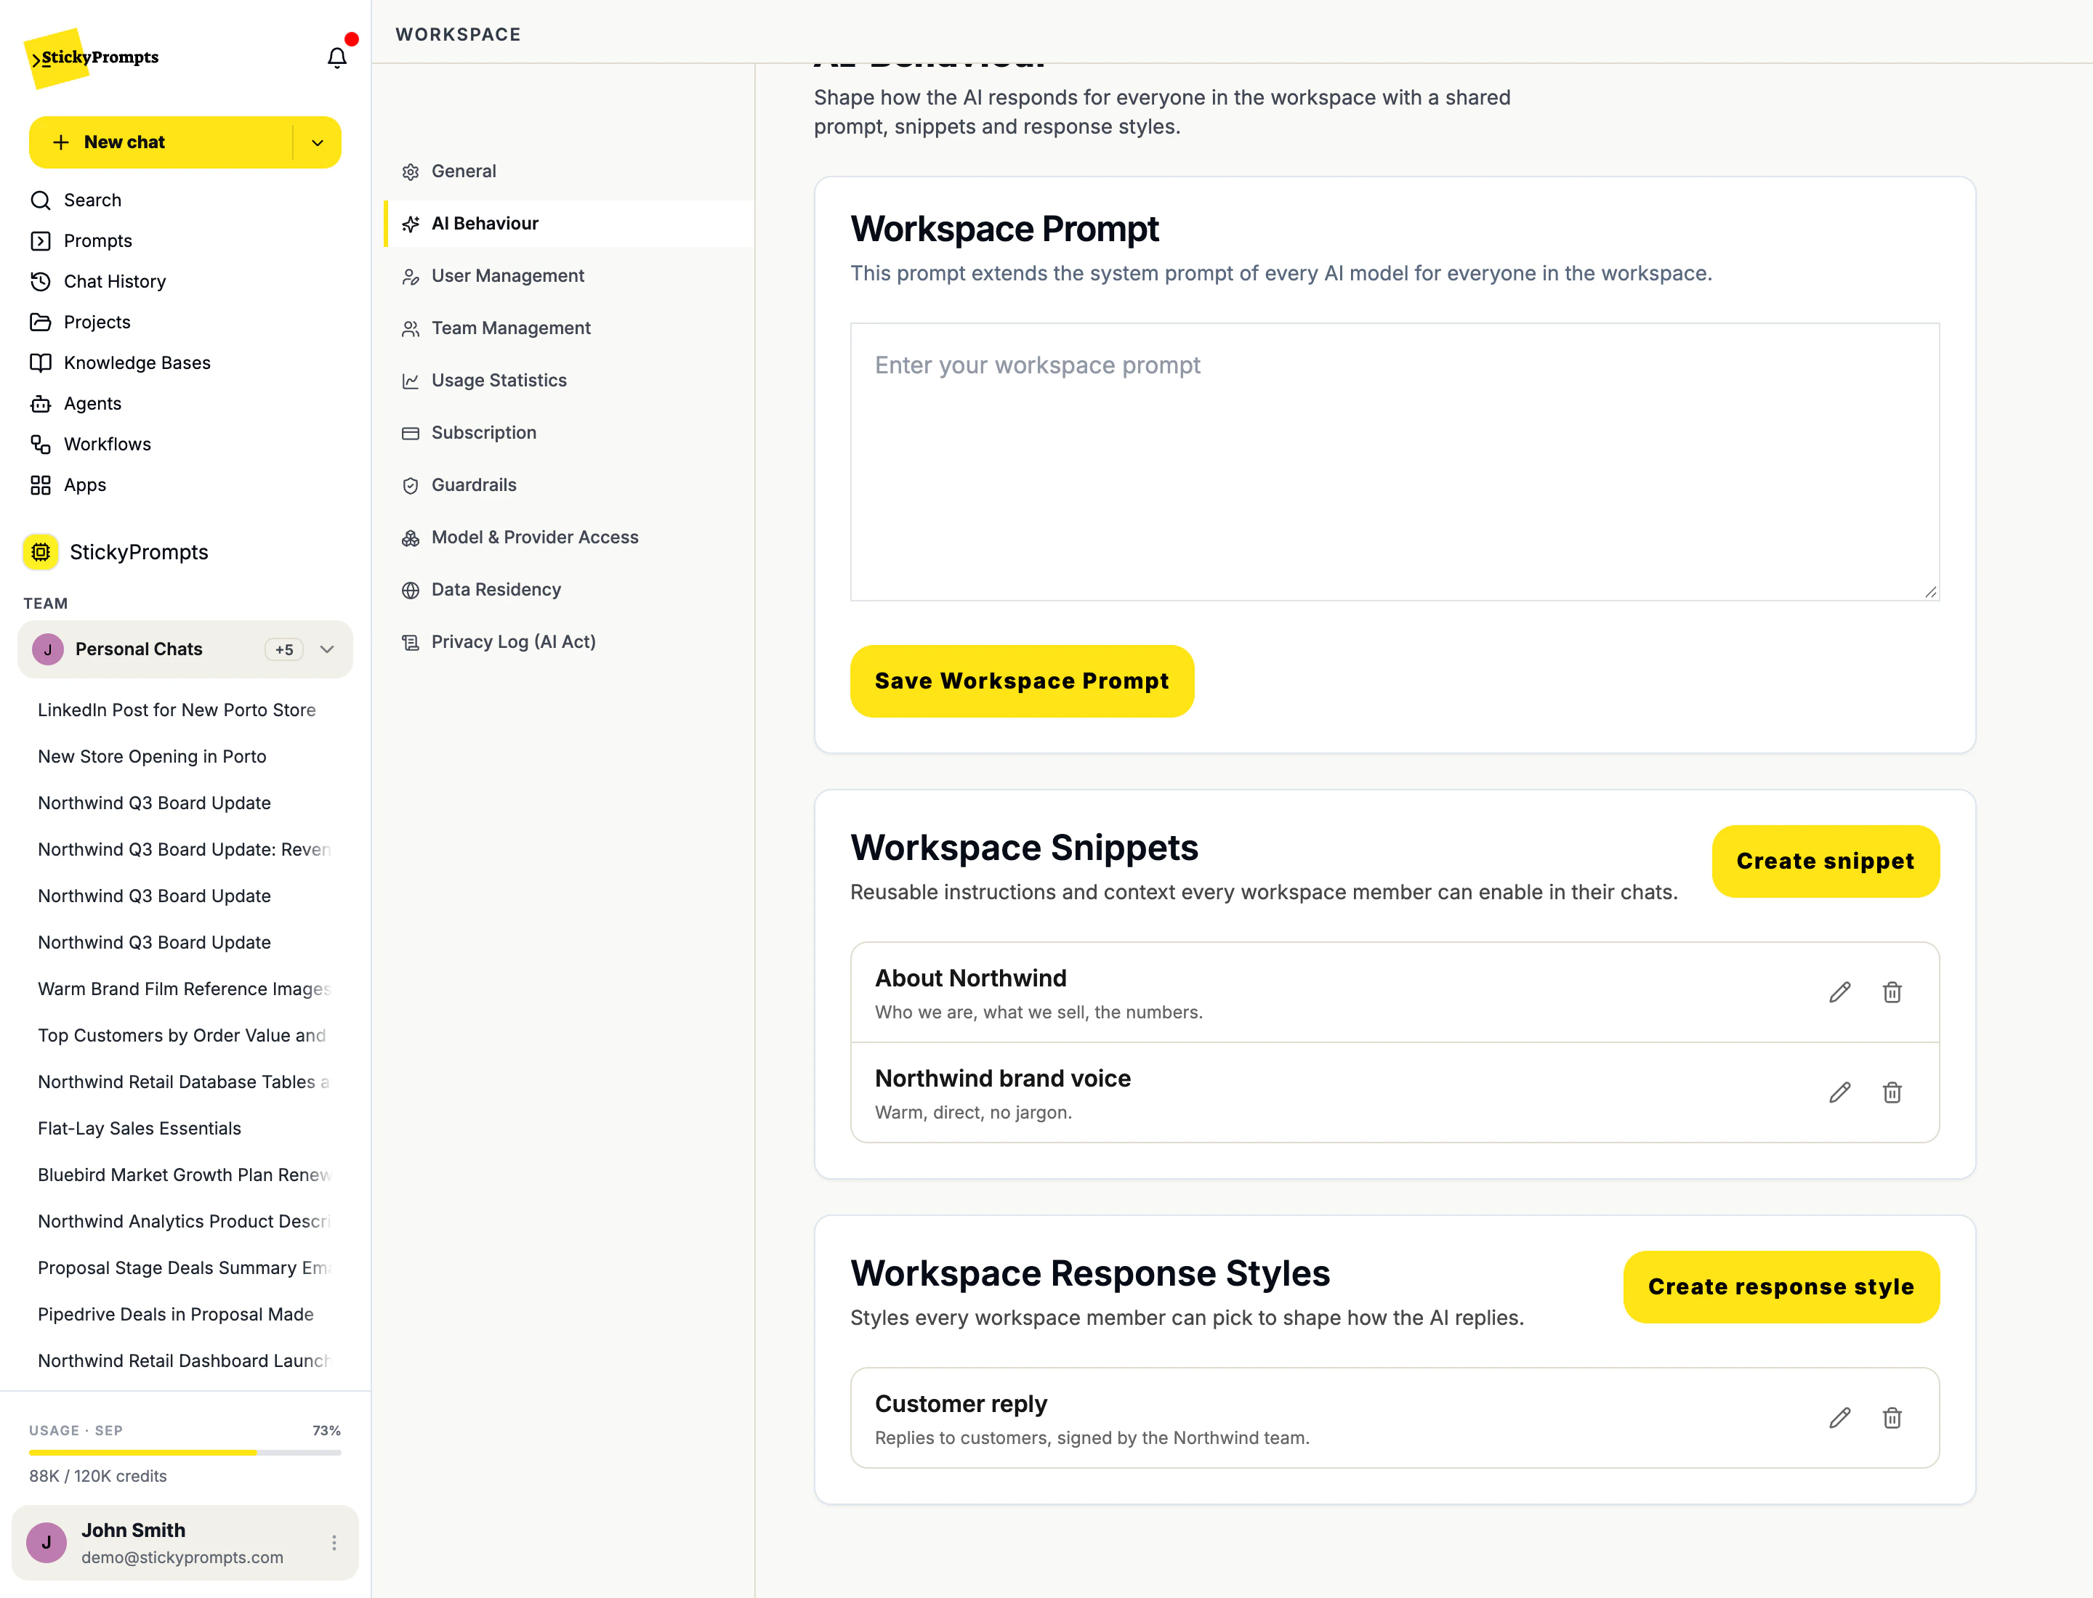The height and width of the screenshot is (1598, 2093).
Task: Expand the New chat dropdown arrow
Action: click(x=318, y=142)
